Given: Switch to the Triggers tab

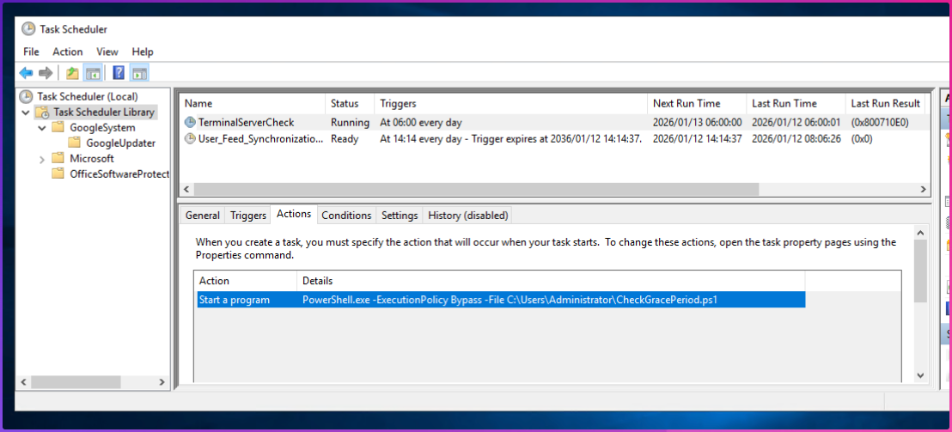Looking at the screenshot, I should coord(248,216).
